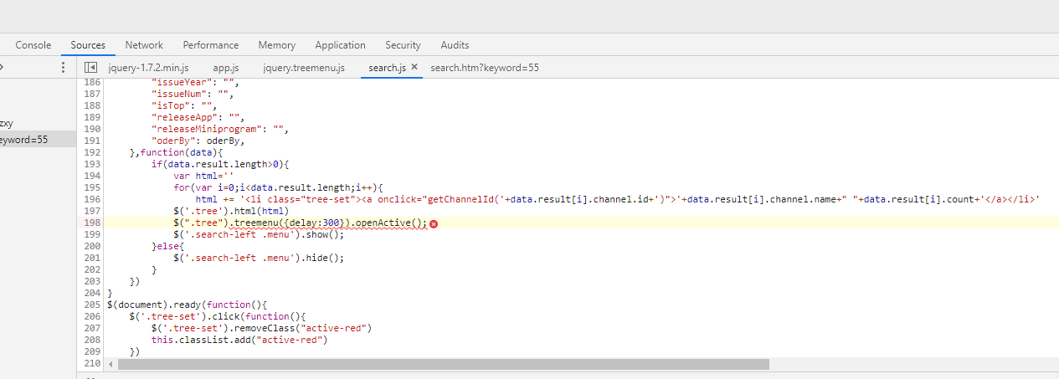This screenshot has width=1059, height=379.
Task: Close the search.js file tab
Action: click(414, 67)
